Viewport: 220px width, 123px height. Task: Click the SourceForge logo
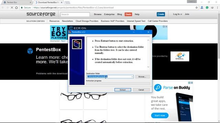point(41,14)
